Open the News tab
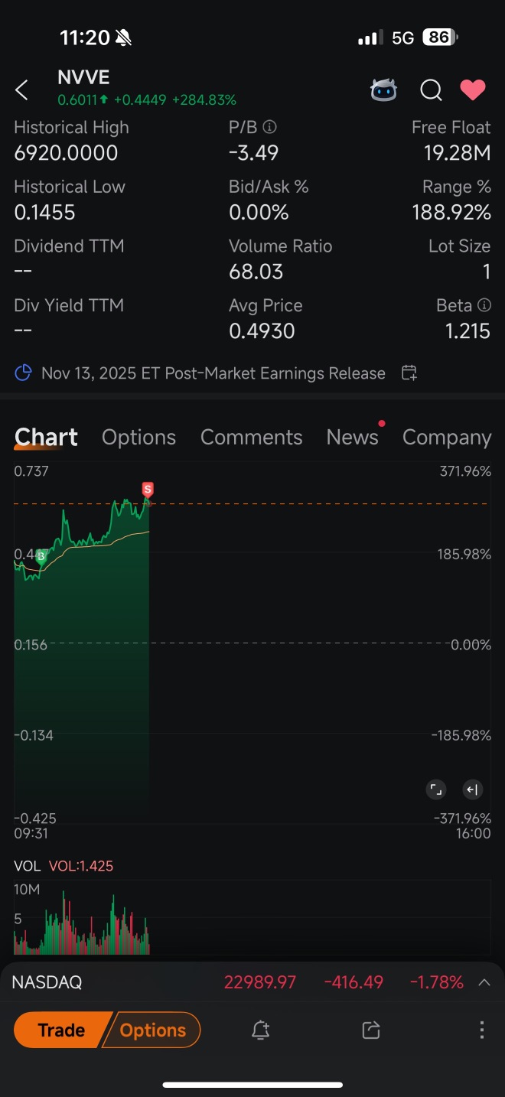Screen dimensions: 505x1097 pos(352,437)
